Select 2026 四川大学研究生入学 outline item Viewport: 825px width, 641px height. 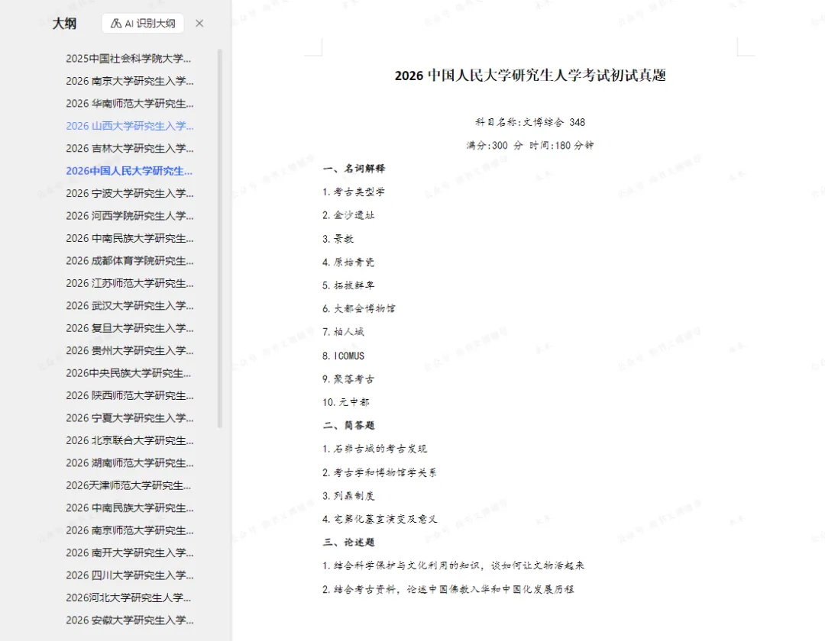[x=129, y=575]
